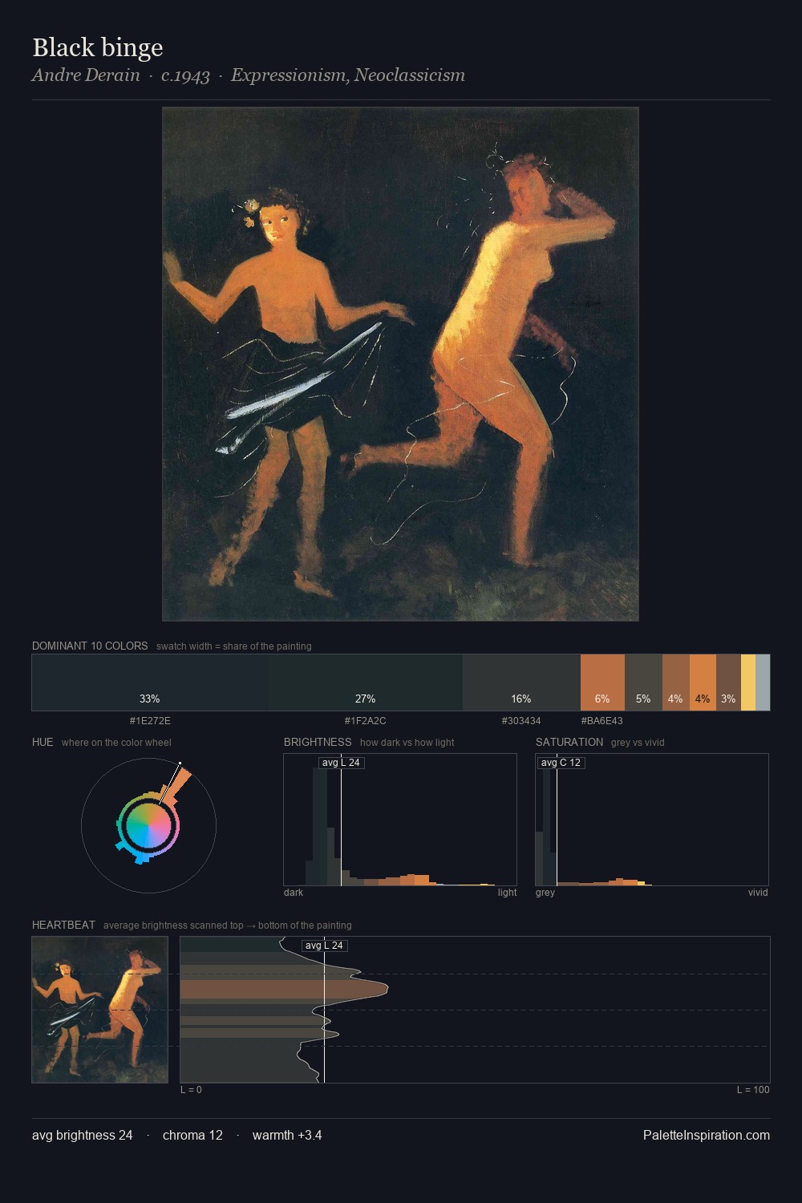Screen dimensions: 802x1203
Task: Click the 'HUE' section heading
Action: [x=43, y=742]
